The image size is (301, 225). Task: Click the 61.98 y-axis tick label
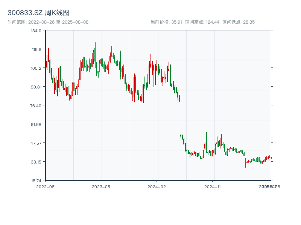click(x=36, y=124)
